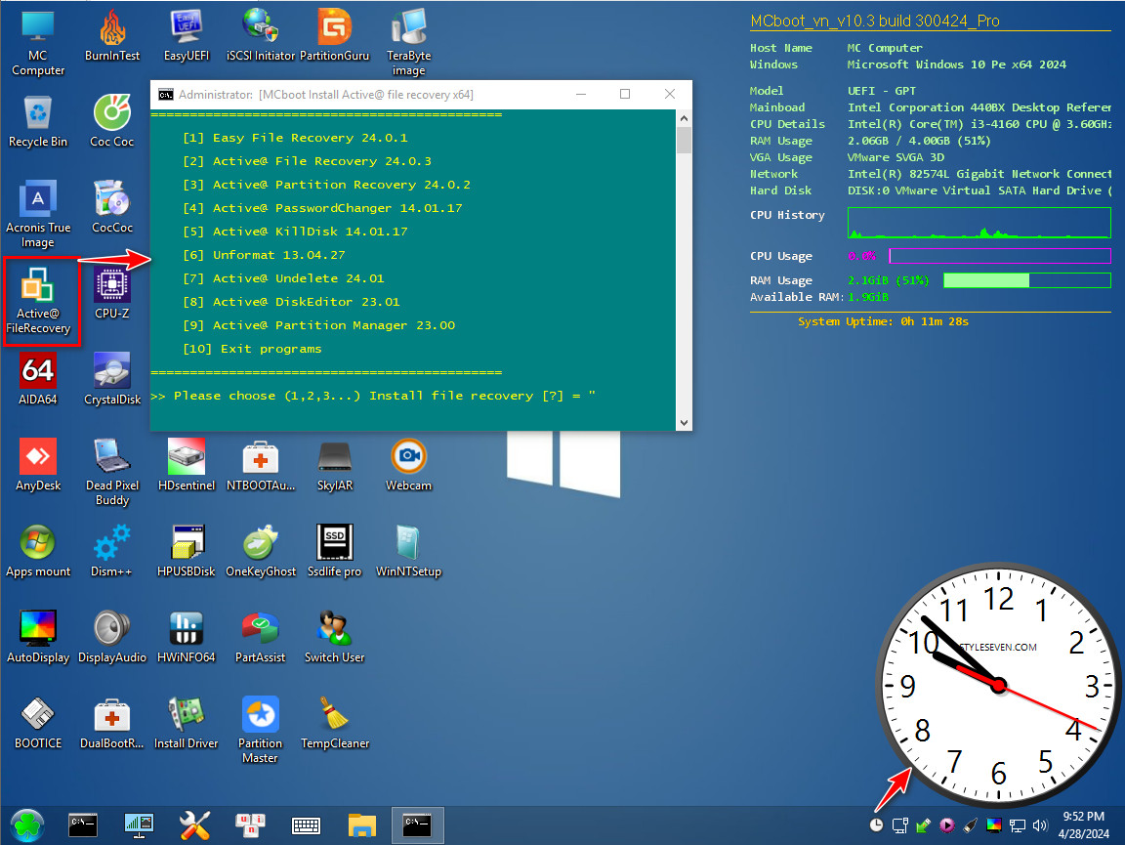Click the RAM Usage progress bar

point(1026,280)
